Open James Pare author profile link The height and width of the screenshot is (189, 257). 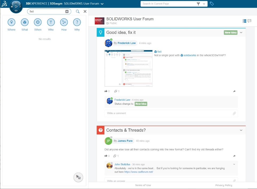coord(125,141)
